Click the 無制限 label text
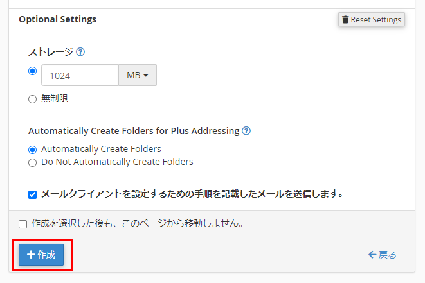This screenshot has width=425, height=283. (55, 98)
